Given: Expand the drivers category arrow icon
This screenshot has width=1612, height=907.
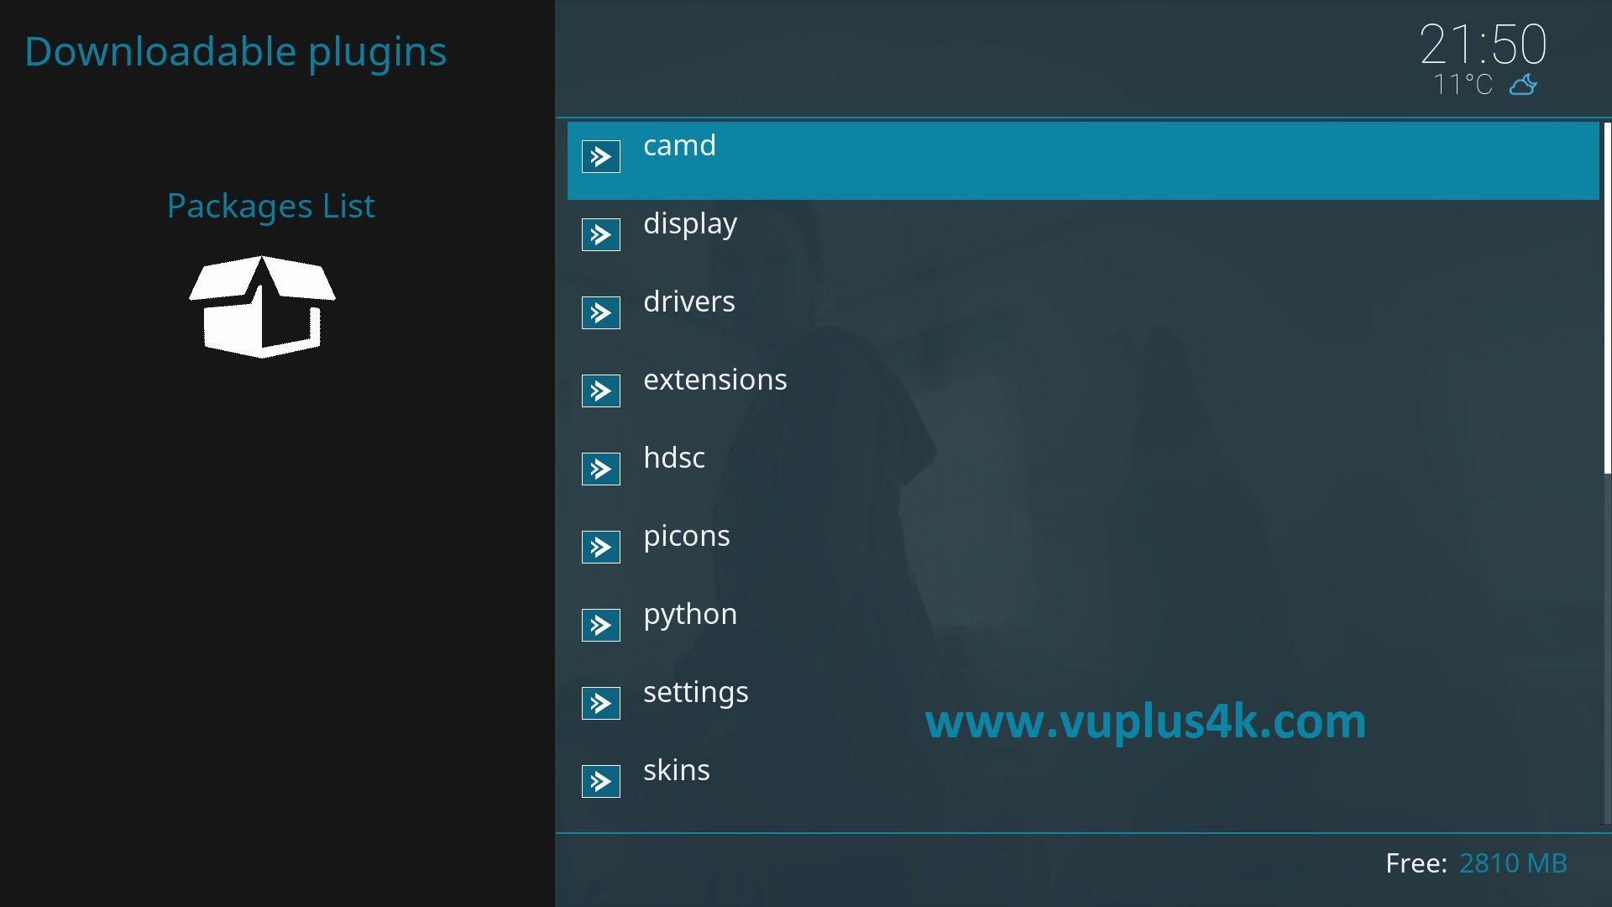Looking at the screenshot, I should [601, 313].
